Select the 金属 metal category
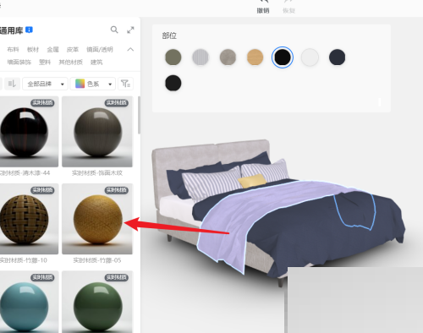The width and height of the screenshot is (423, 333). 52,50
